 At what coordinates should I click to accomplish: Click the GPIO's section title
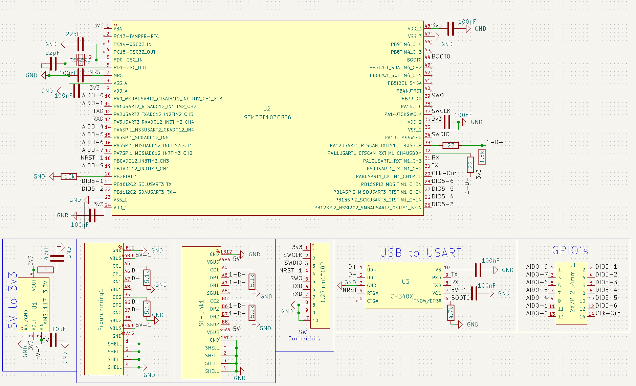click(570, 250)
